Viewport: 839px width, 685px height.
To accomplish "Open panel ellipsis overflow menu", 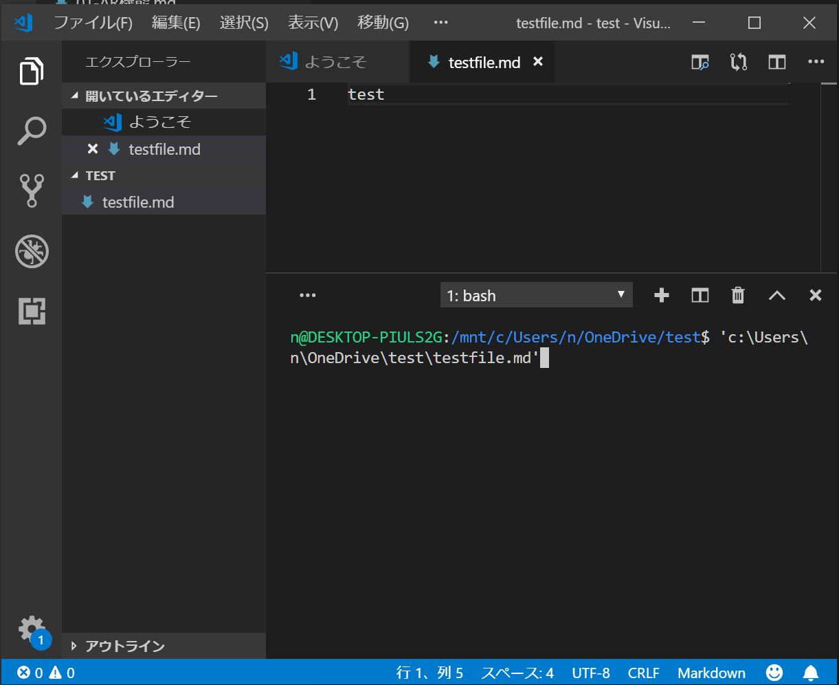I will pos(308,296).
